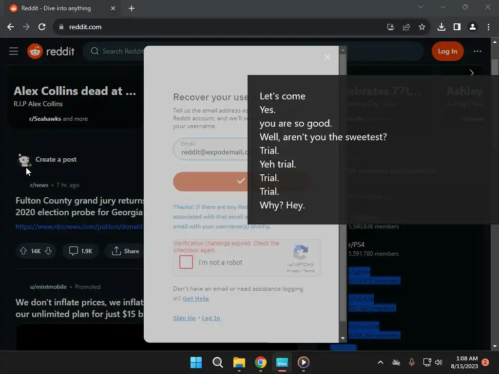Open the nbcnews.com article link
This screenshot has height=374, width=499.
79,226
